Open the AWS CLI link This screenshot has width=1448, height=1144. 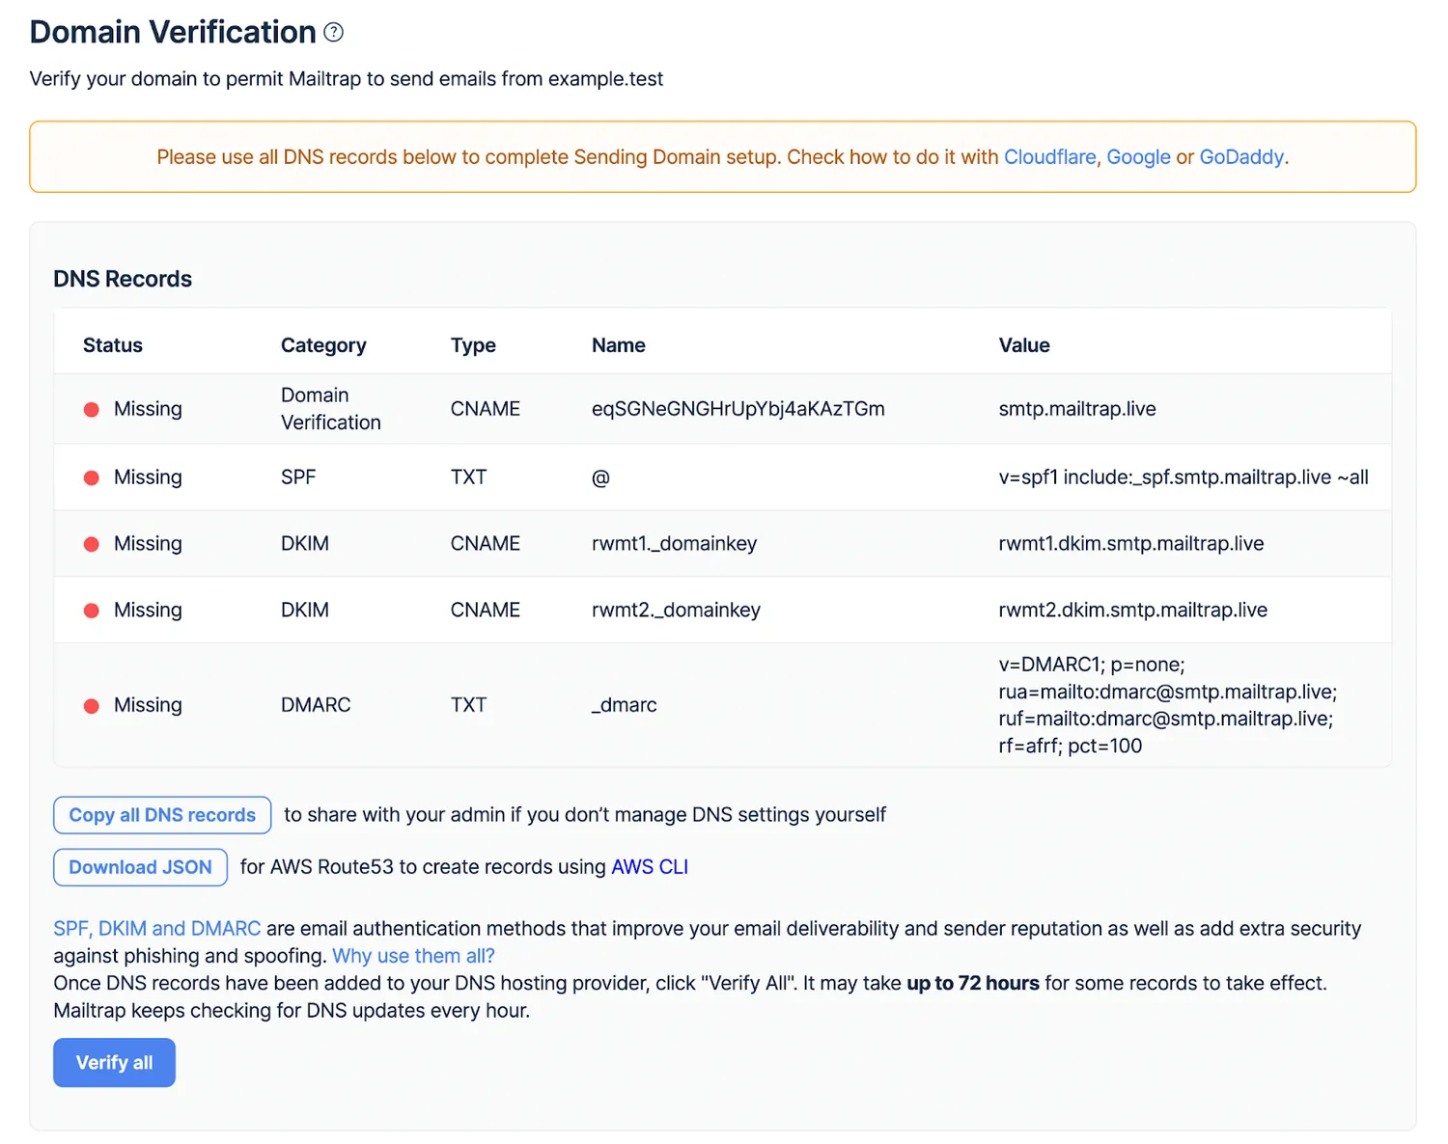coord(650,867)
